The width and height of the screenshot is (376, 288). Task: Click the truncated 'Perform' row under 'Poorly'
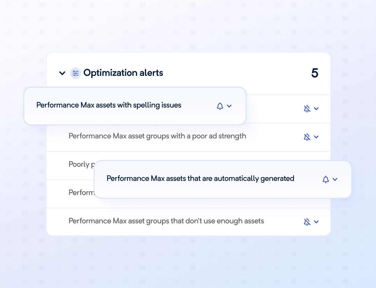(x=81, y=193)
